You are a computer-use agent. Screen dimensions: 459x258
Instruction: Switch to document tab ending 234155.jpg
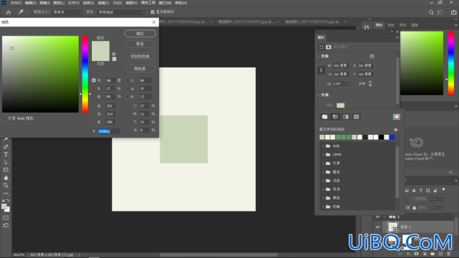pyautogui.click(x=313, y=22)
